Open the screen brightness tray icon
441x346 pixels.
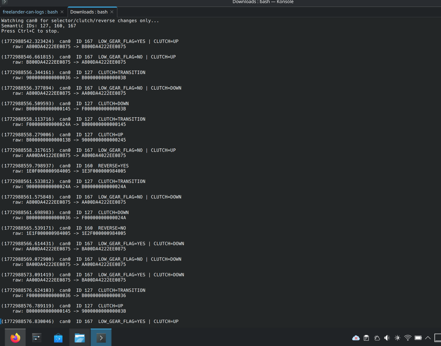(397, 338)
